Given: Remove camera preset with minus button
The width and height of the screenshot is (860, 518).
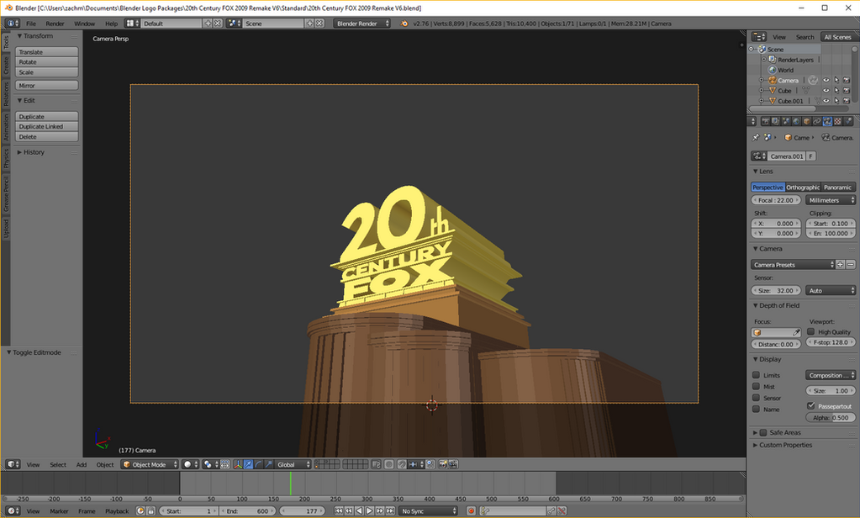Looking at the screenshot, I should (850, 265).
